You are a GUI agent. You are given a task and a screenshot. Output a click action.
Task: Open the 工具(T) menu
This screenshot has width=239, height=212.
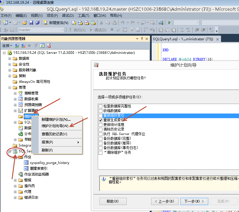pos(83,15)
